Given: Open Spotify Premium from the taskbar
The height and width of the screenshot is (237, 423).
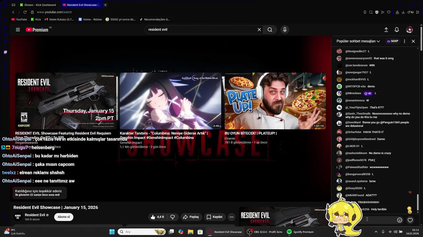Looking at the screenshot, I should pos(300,232).
